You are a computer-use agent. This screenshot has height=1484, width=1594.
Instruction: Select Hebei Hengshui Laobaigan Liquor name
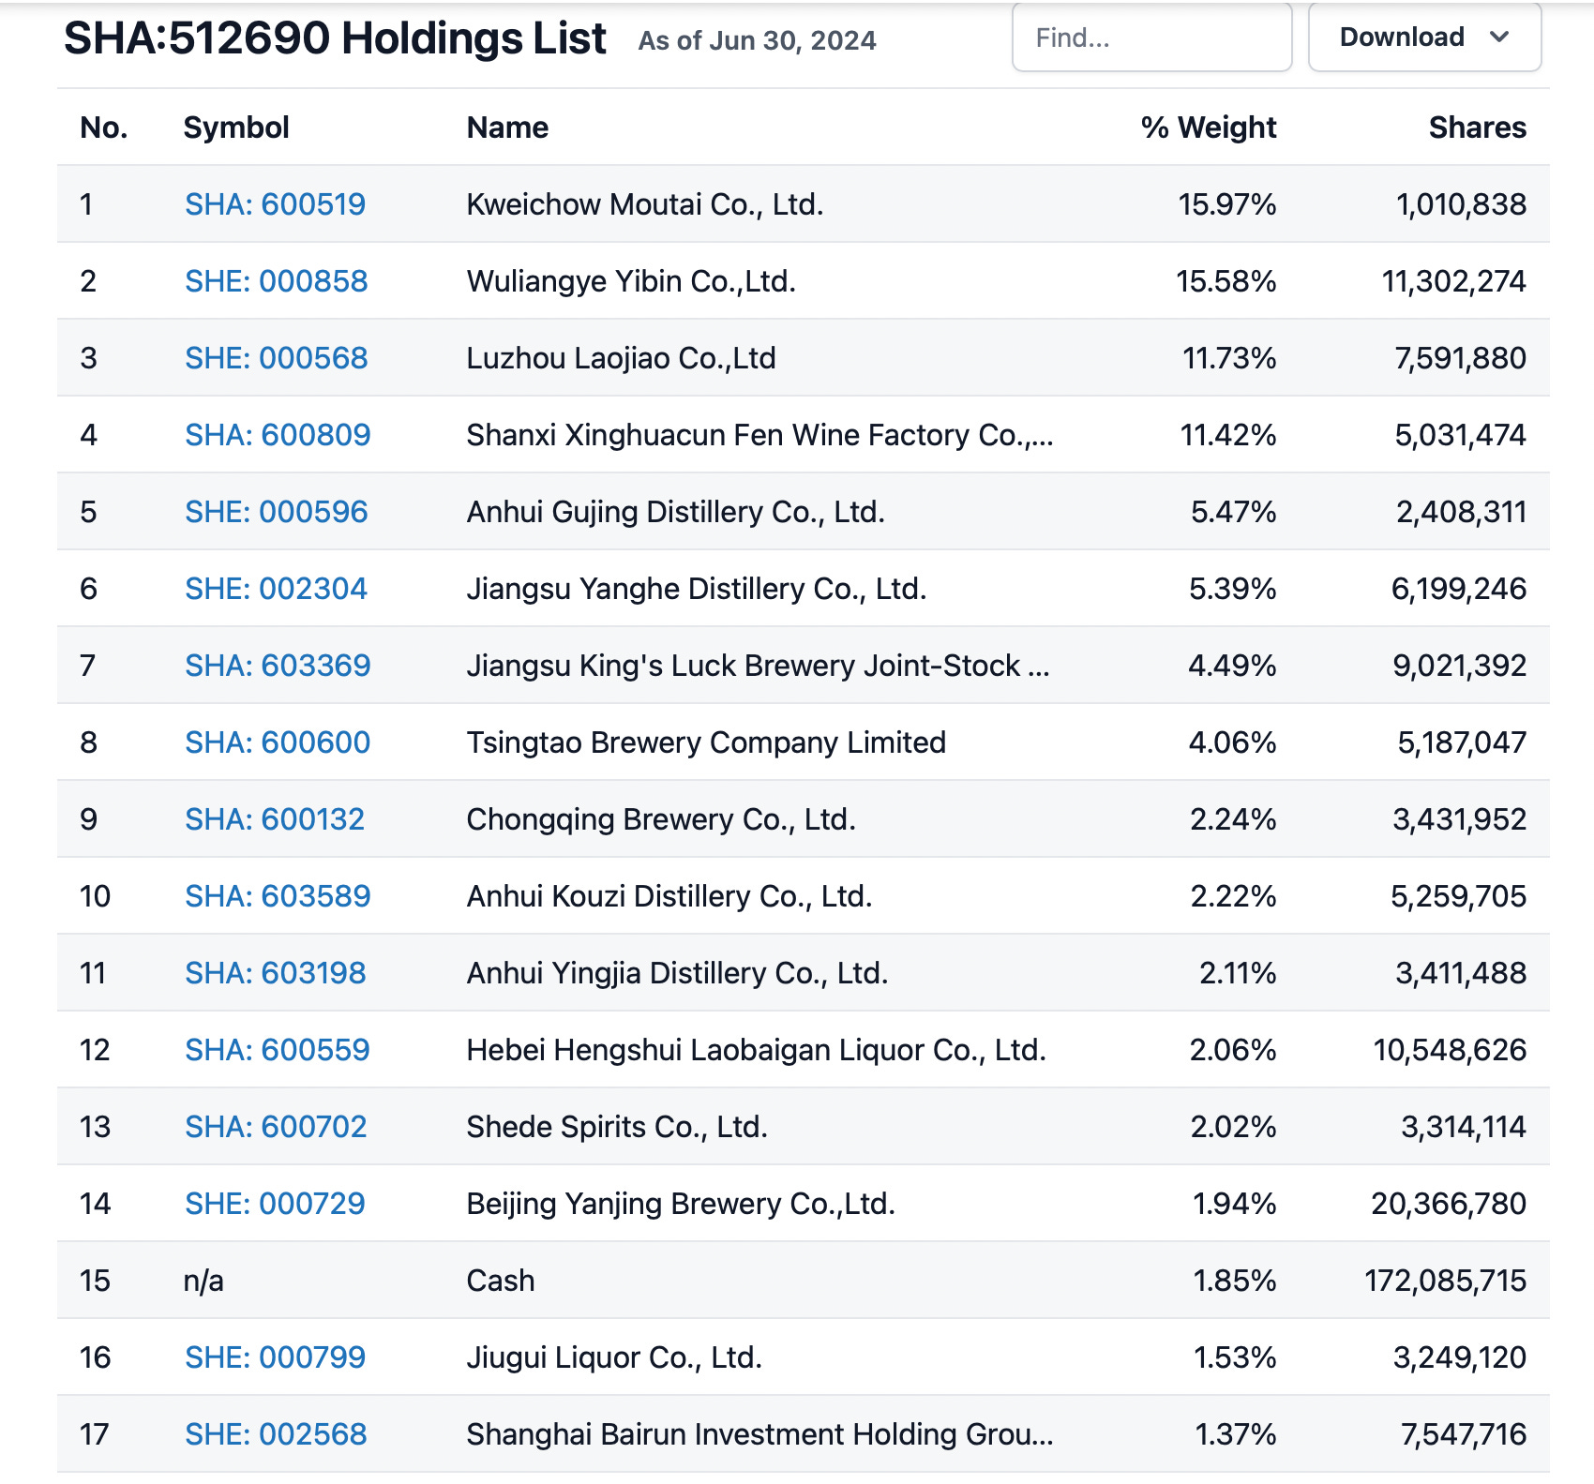pyautogui.click(x=757, y=1050)
